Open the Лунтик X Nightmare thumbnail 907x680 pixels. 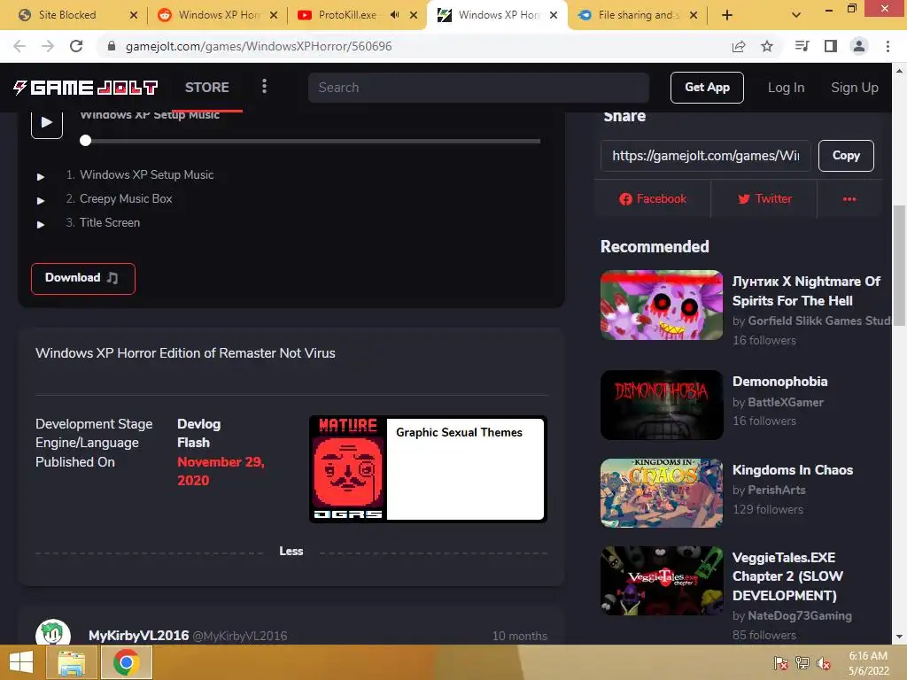tap(662, 305)
